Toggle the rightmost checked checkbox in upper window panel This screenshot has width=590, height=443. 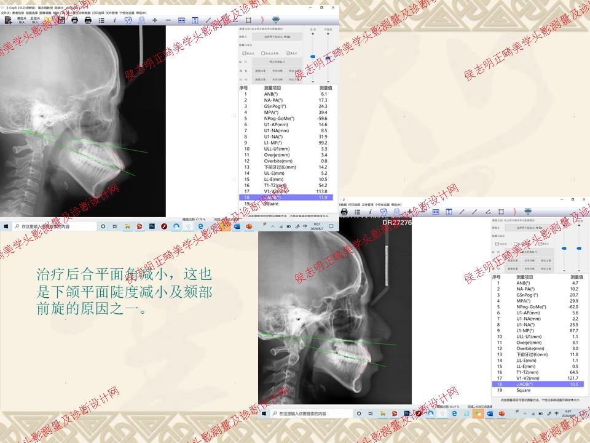tap(288, 54)
